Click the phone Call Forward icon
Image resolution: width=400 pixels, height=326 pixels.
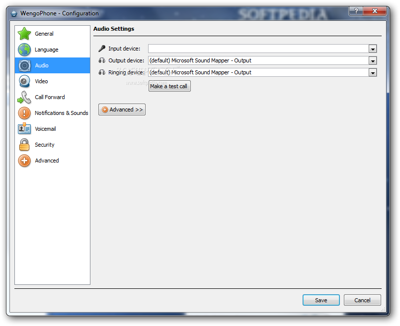(24, 97)
